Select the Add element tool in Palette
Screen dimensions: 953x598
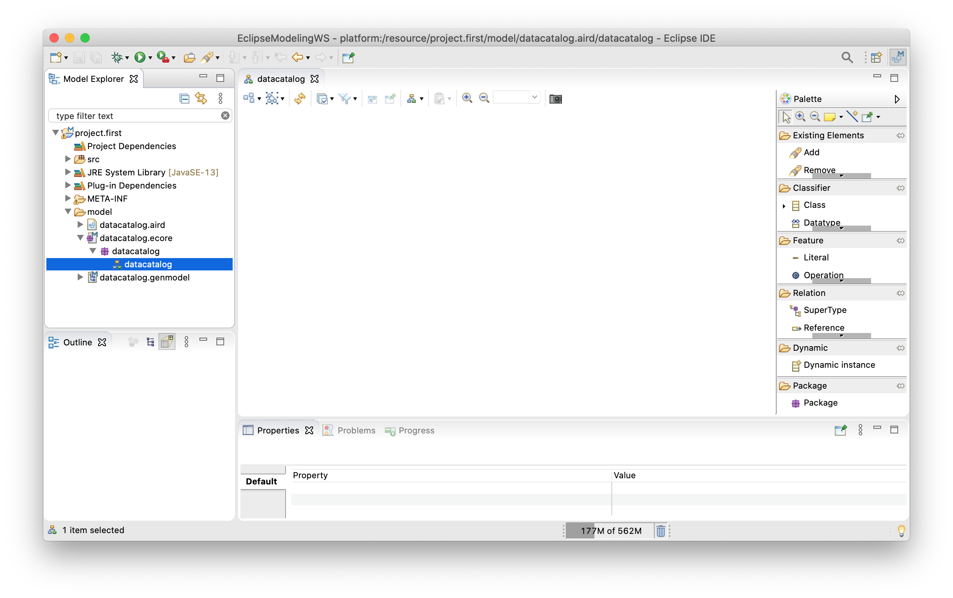coord(810,151)
